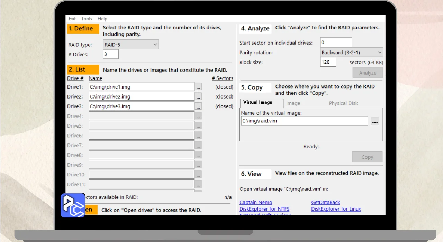Click the browse button for Drive3

click(198, 106)
